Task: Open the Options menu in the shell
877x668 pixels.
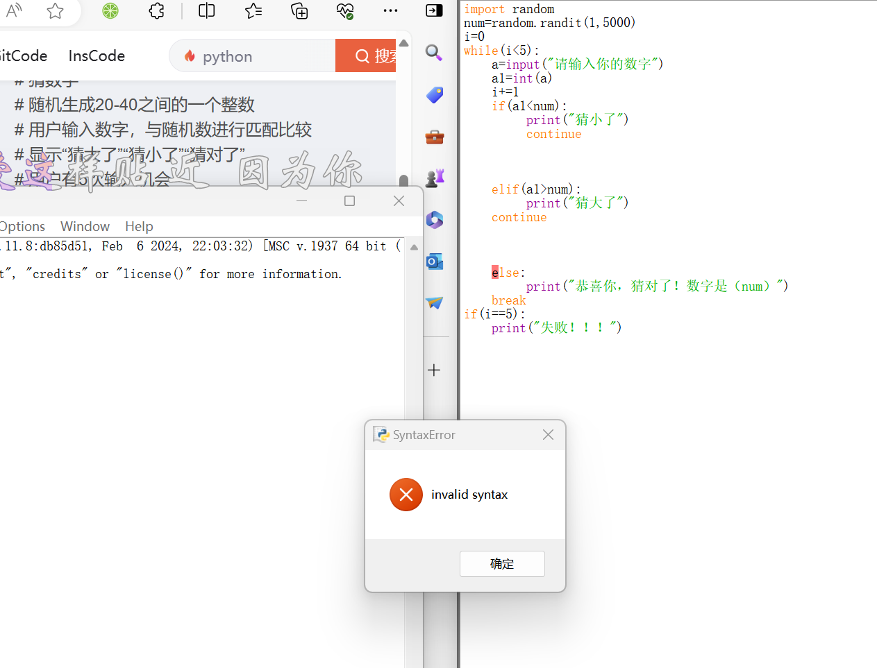Action: [x=22, y=226]
